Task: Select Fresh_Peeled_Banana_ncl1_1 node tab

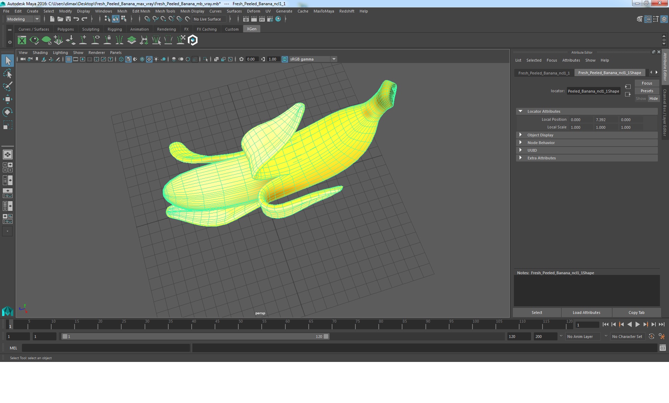Action: click(544, 73)
